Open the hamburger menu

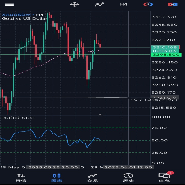(x=9, y=4)
